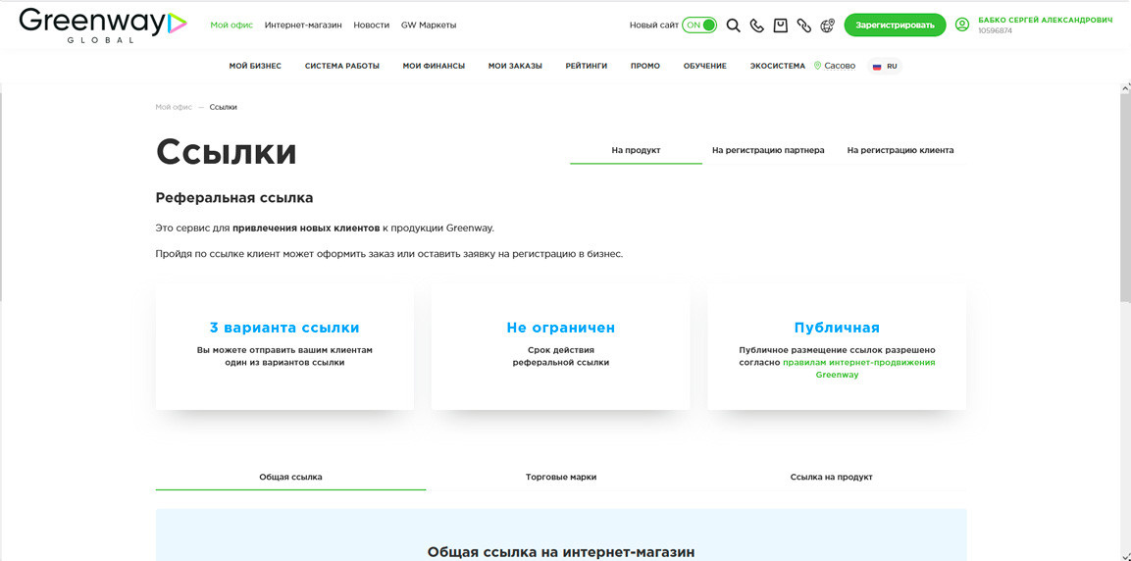This screenshot has height=561, width=1131.
Task: Open the МОИ ФИНАНСЫ menu
Action: [434, 66]
